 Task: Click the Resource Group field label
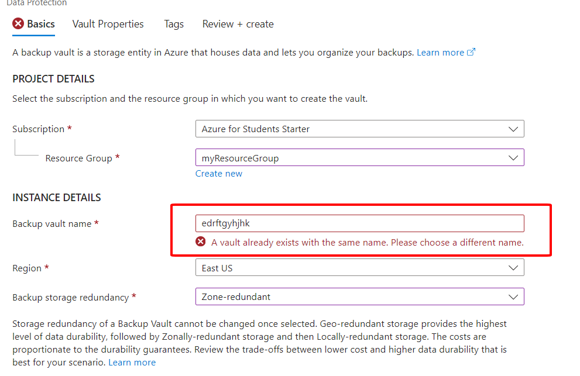tap(78, 158)
